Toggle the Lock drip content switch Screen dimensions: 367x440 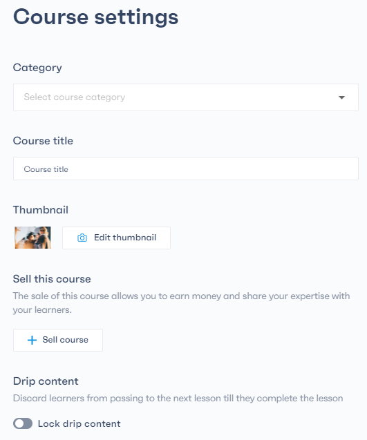(23, 423)
